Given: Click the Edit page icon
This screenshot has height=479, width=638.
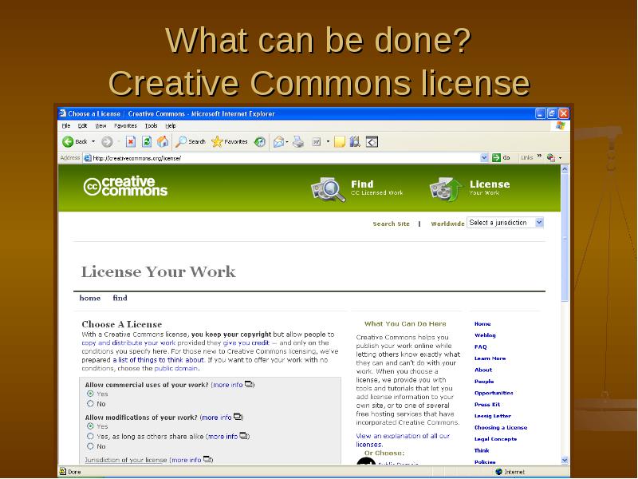Looking at the screenshot, I should tap(317, 142).
